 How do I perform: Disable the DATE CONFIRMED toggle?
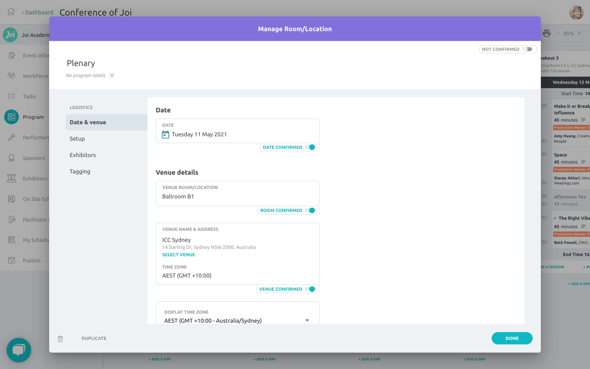click(x=311, y=147)
